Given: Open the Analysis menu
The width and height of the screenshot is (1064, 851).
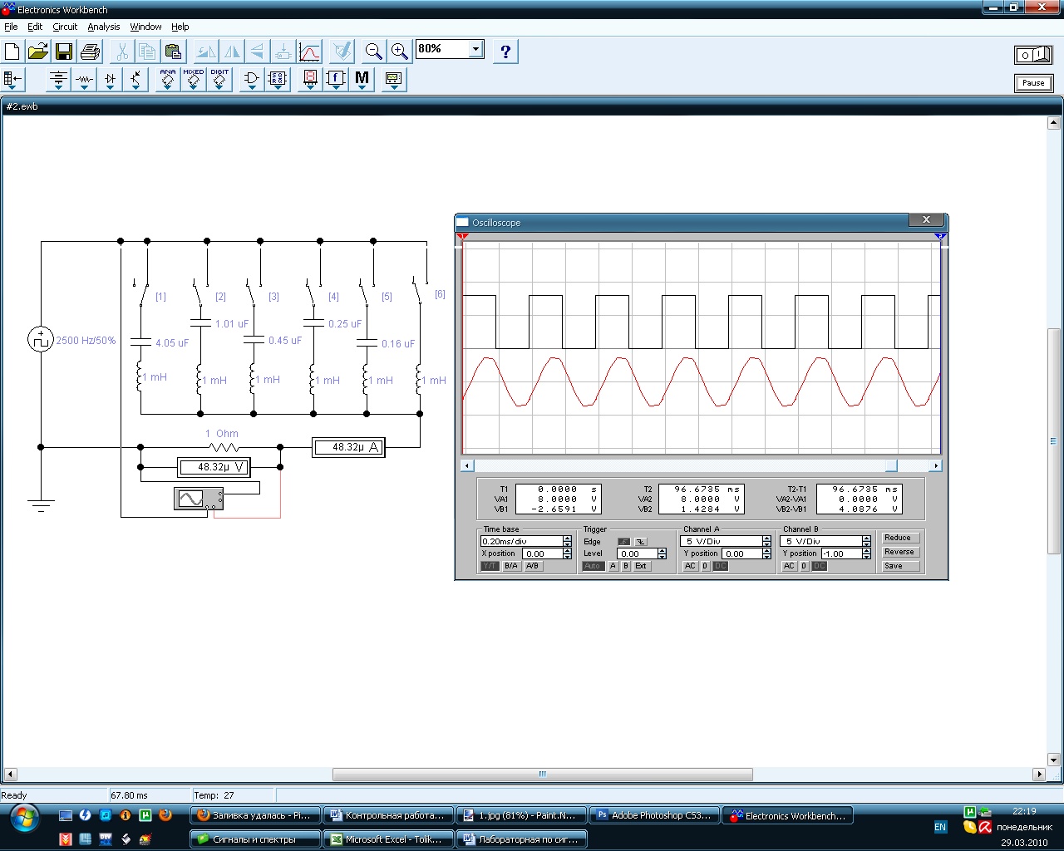Looking at the screenshot, I should point(104,27).
